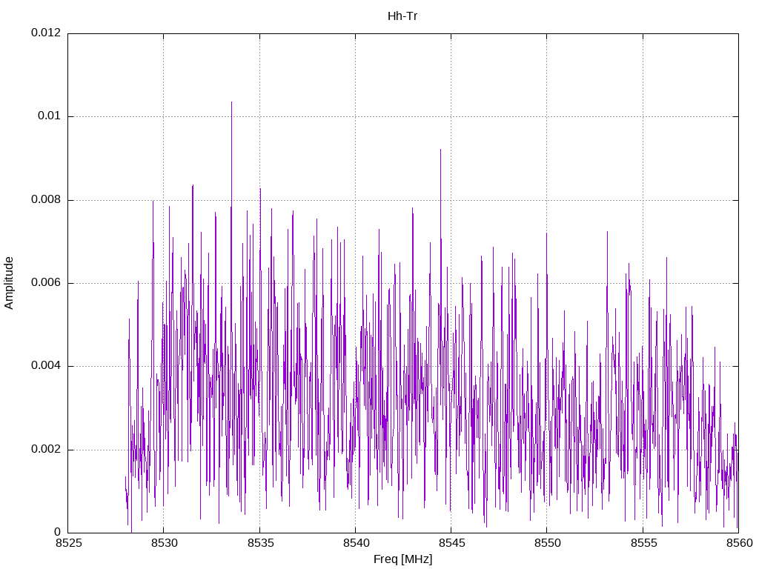Click x-axis tick label 8550
Image resolution: width=759 pixels, height=569 pixels.
click(548, 543)
